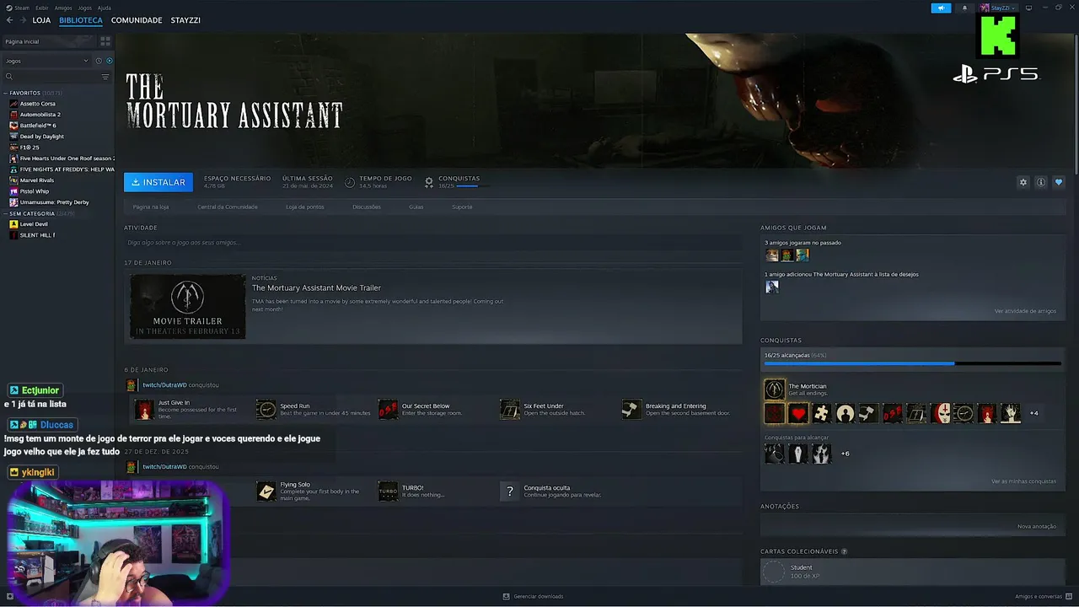Go to the LOJA tab
This screenshot has height=607, width=1079.
click(x=41, y=20)
